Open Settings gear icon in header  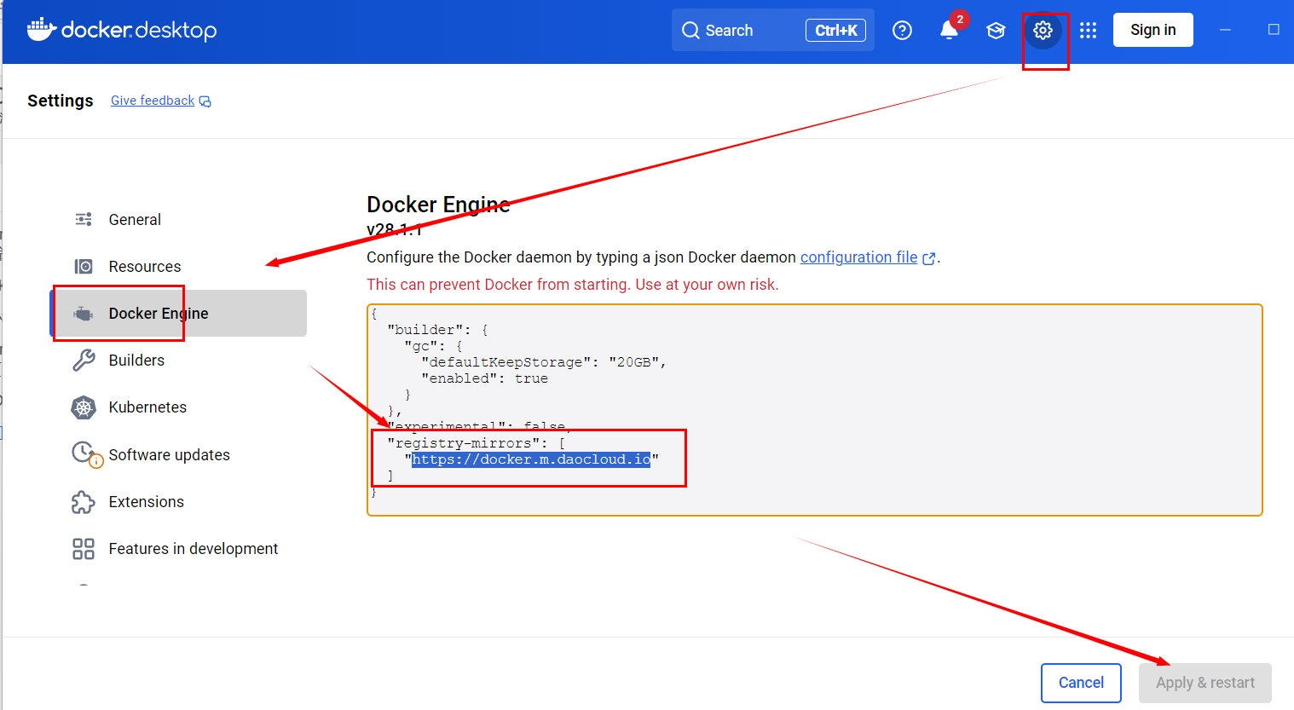pos(1043,31)
